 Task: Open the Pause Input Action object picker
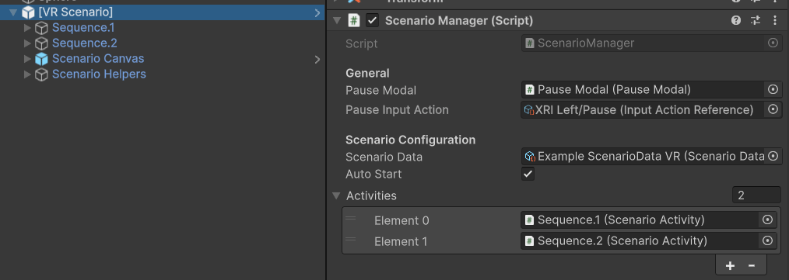773,109
